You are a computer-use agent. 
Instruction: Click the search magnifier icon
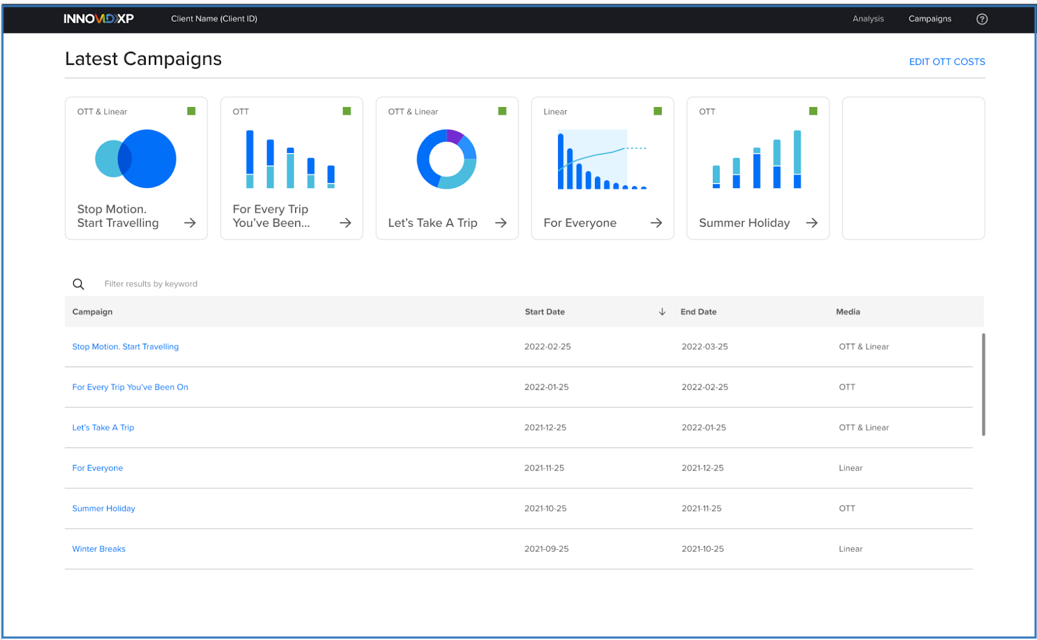[78, 284]
